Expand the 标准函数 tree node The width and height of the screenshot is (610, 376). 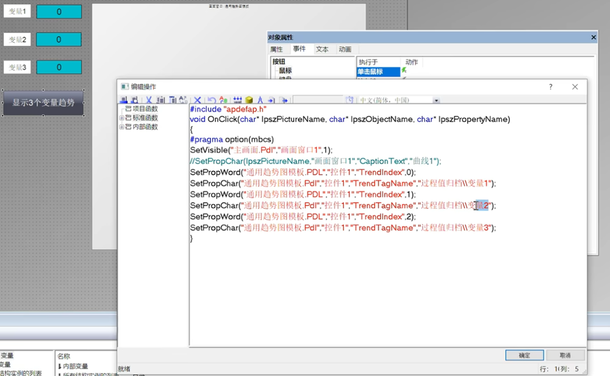pyautogui.click(x=121, y=118)
